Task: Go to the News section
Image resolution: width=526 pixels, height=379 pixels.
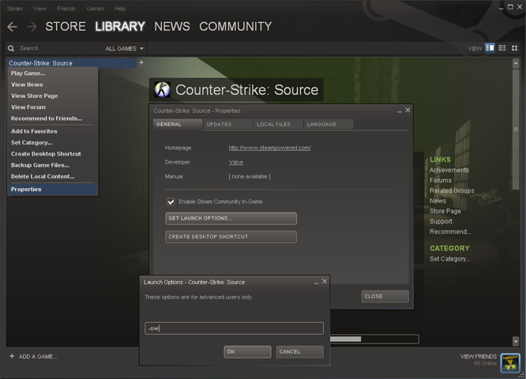Action: click(172, 27)
